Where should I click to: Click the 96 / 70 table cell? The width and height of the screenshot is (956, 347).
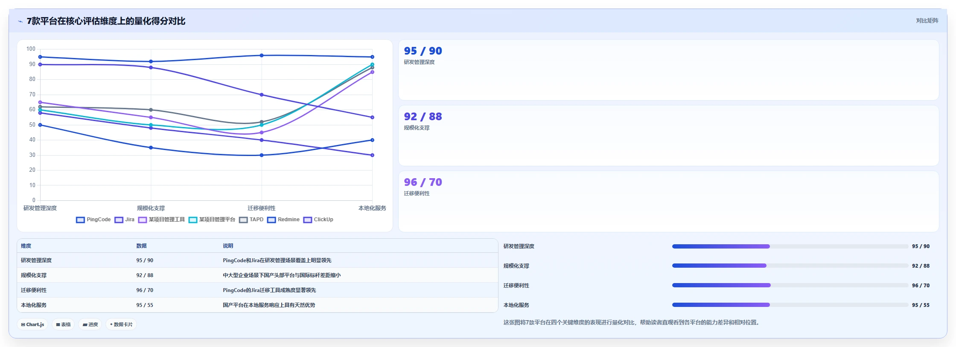[145, 290]
